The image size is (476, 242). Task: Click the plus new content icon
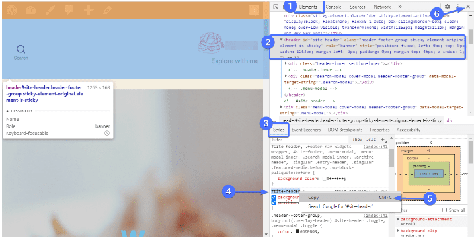pos(89,10)
